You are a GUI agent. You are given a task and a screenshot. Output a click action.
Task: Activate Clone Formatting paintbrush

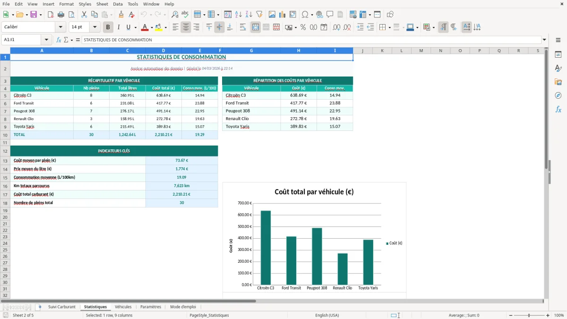click(121, 15)
